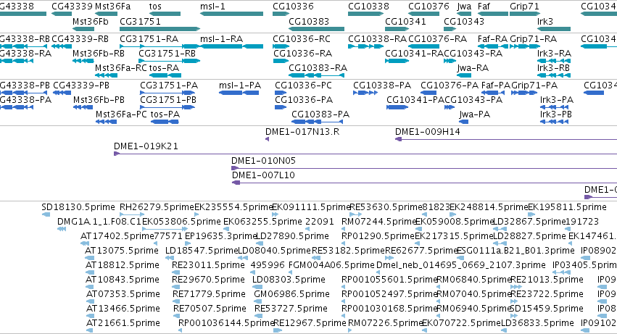This screenshot has height=334, width=617.
Task: Click the CG10341 gene label
Action: tap(405, 21)
